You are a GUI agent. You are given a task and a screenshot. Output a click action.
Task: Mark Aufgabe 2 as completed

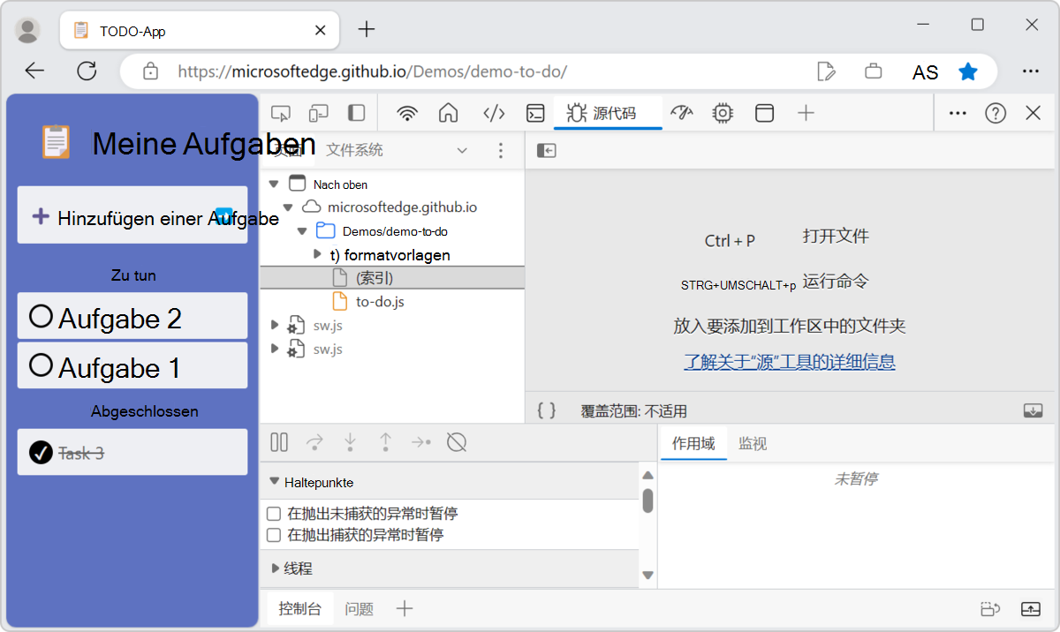[x=40, y=315]
